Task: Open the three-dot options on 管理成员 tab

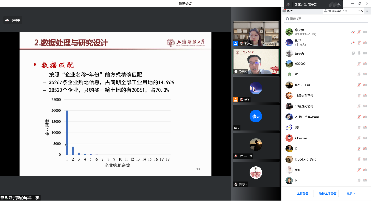Action: coord(358,11)
